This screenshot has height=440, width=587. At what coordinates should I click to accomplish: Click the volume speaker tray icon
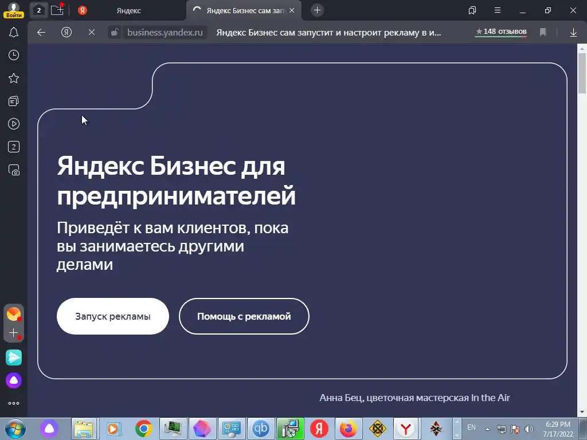point(529,429)
